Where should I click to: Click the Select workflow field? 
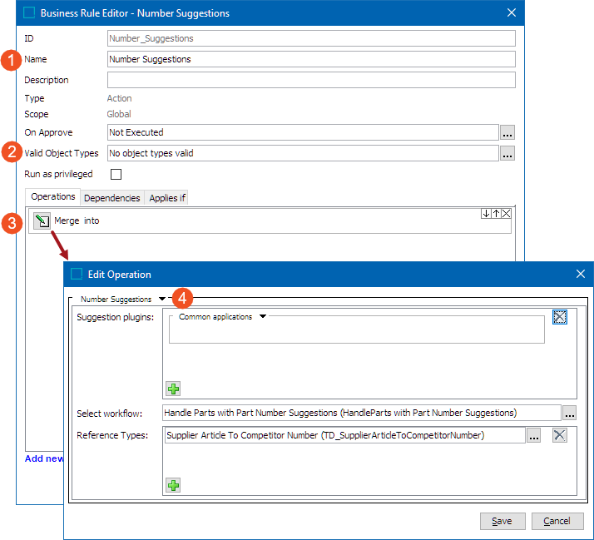pos(361,413)
